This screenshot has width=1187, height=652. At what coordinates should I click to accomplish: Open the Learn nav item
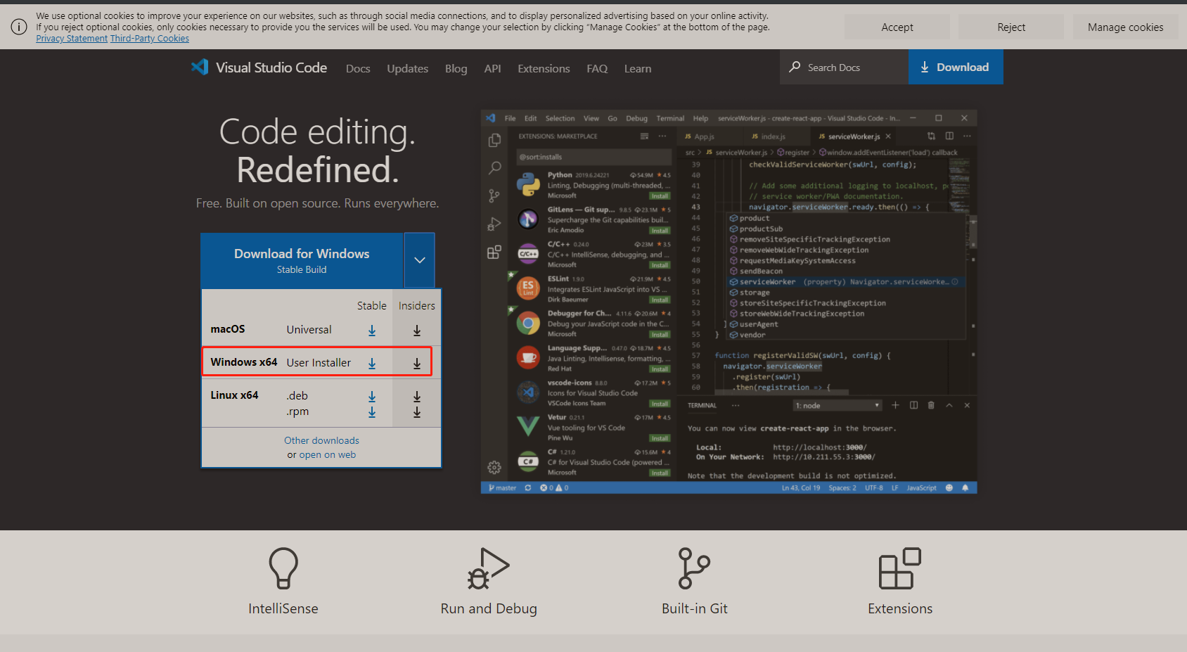tap(638, 68)
